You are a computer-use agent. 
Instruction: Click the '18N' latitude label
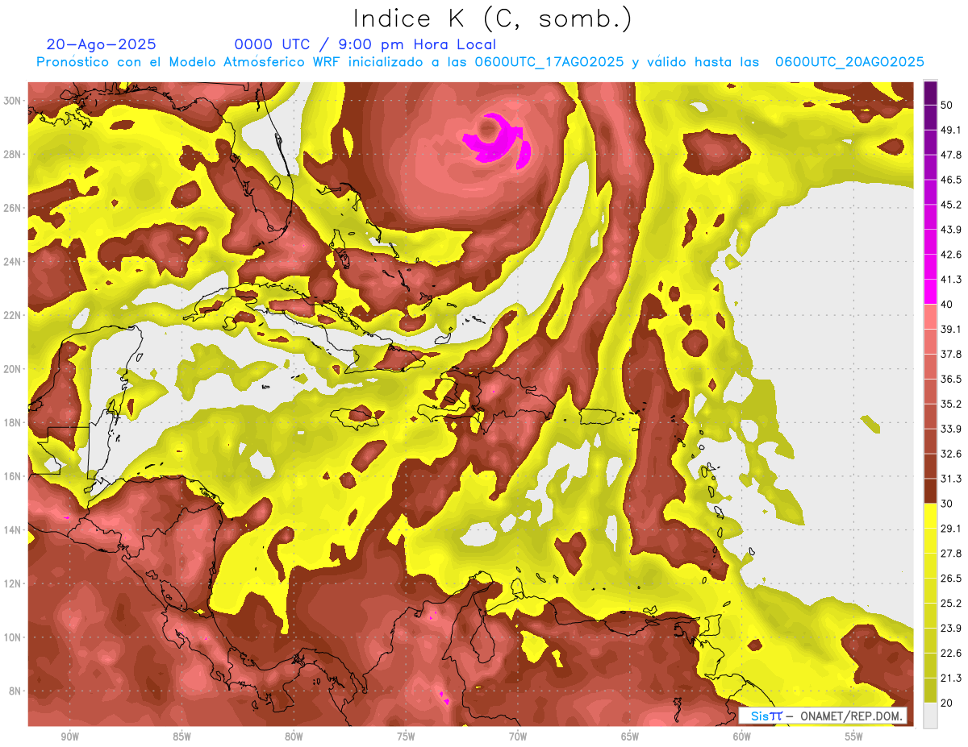pyautogui.click(x=13, y=422)
